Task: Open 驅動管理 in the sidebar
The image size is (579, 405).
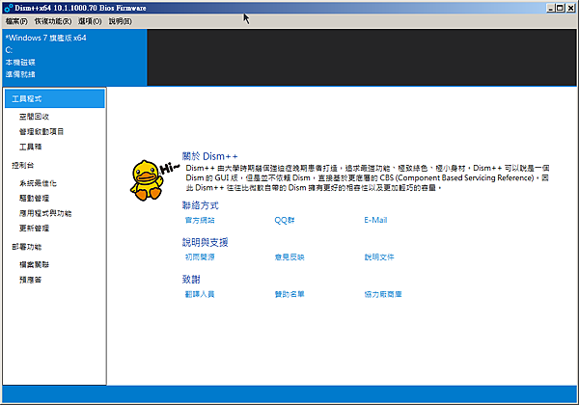Action: click(x=35, y=199)
